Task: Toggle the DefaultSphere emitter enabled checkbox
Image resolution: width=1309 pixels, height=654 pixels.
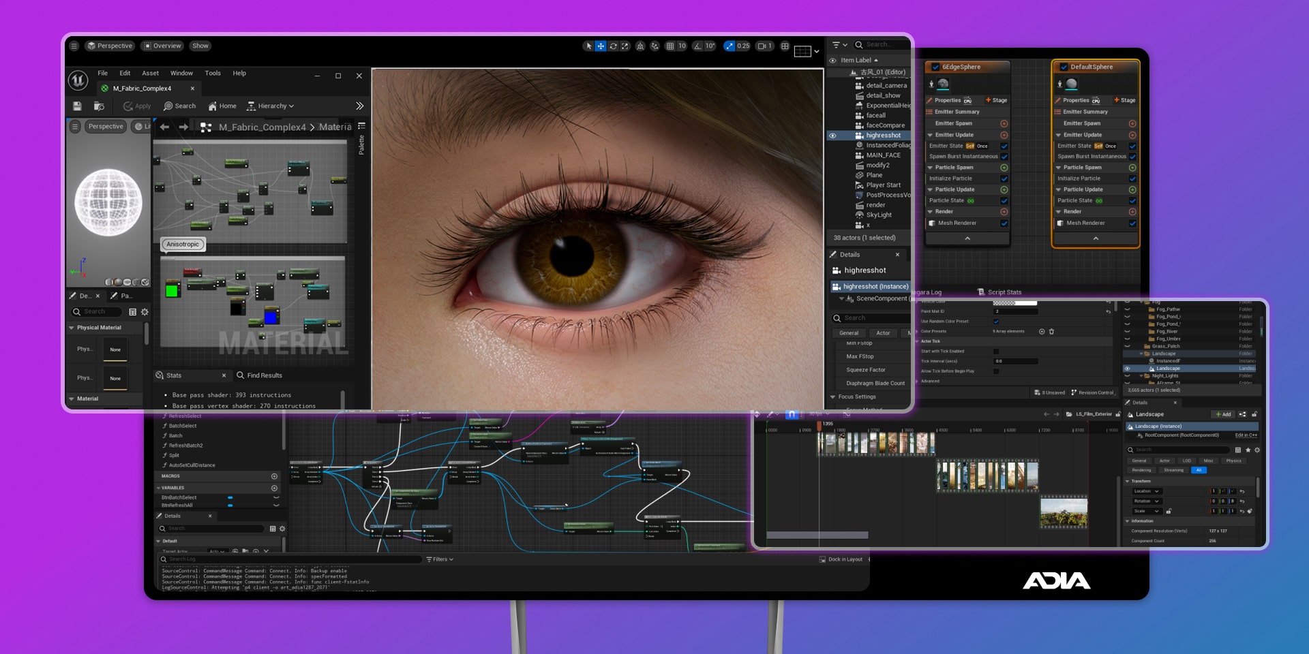Action: [1064, 67]
